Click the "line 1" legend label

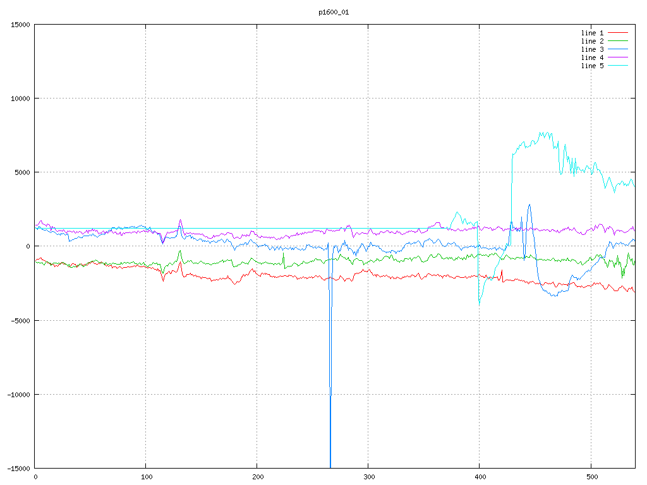click(x=592, y=33)
